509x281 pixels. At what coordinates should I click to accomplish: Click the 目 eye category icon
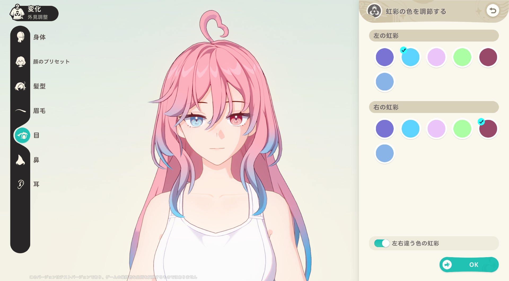coord(22,135)
